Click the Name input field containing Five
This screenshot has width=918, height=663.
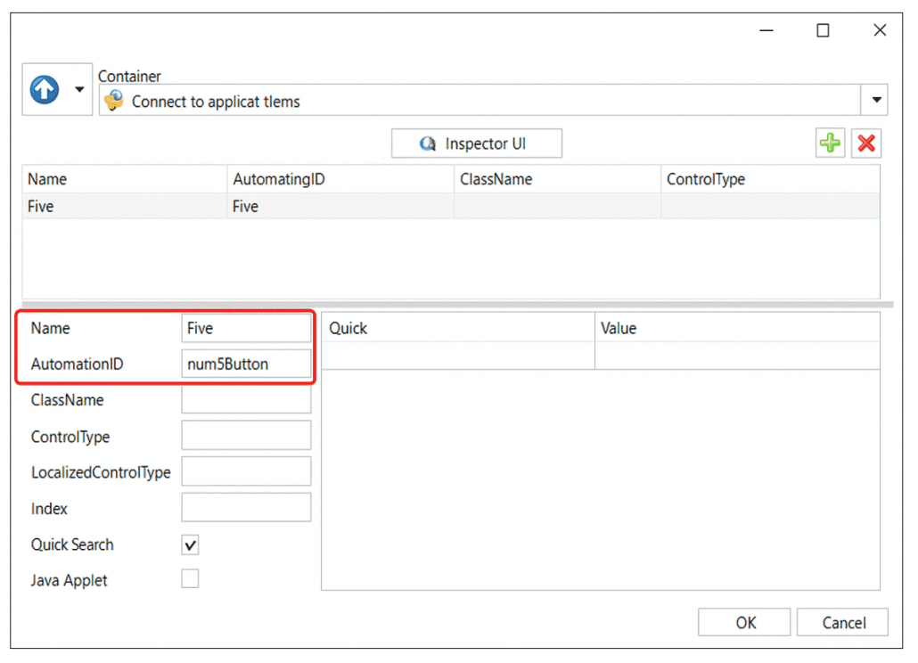tap(246, 328)
